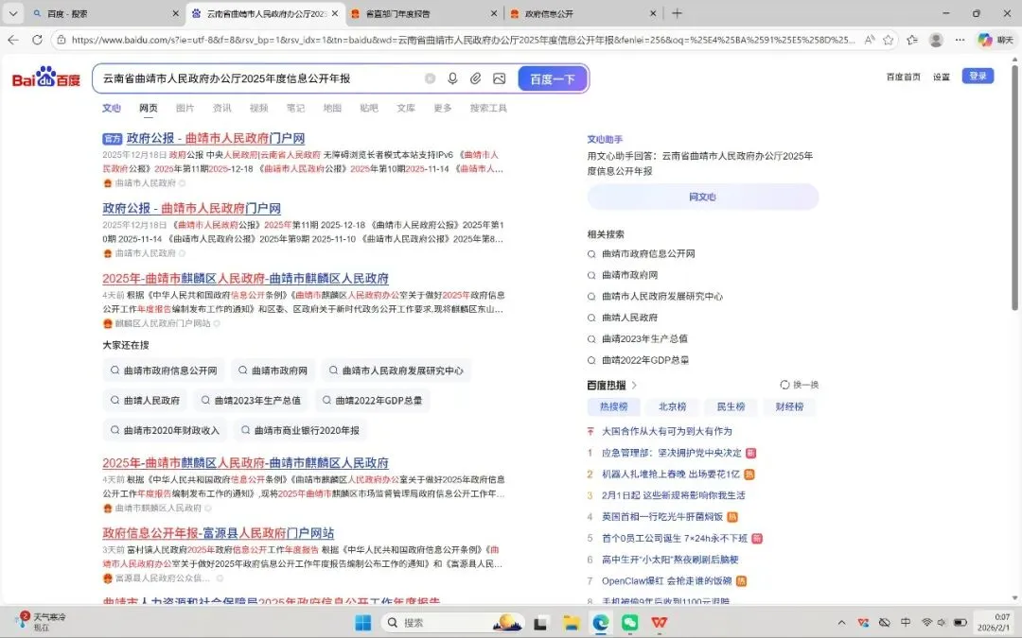Open the Copilot chat button
The height and width of the screenshot is (638, 1022).
[x=996, y=40]
